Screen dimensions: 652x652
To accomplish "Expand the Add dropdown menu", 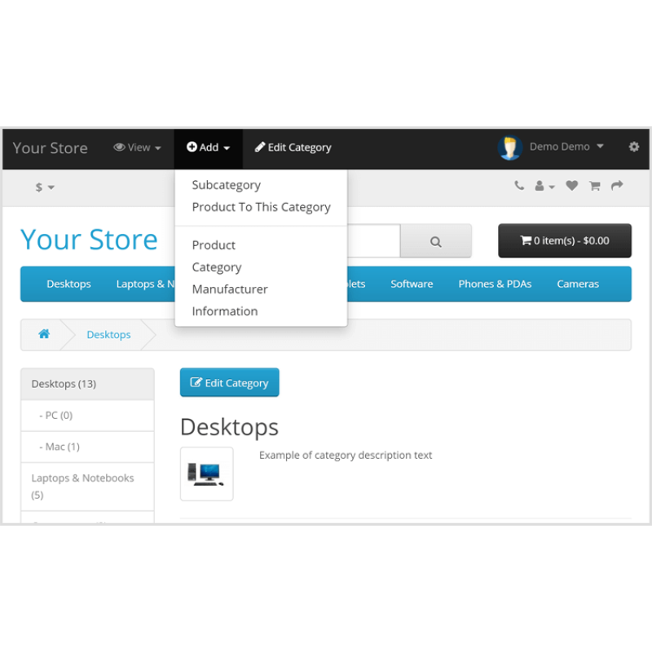I will tap(208, 148).
